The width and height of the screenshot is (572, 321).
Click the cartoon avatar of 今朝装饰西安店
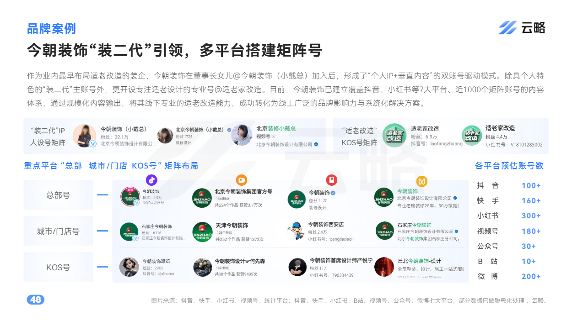click(297, 232)
